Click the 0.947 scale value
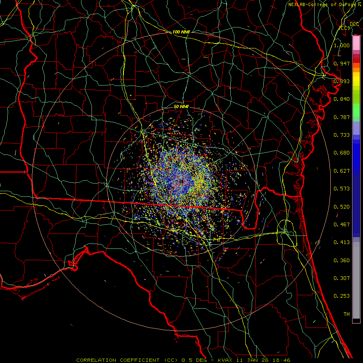This screenshot has width=363, height=363. (342, 63)
